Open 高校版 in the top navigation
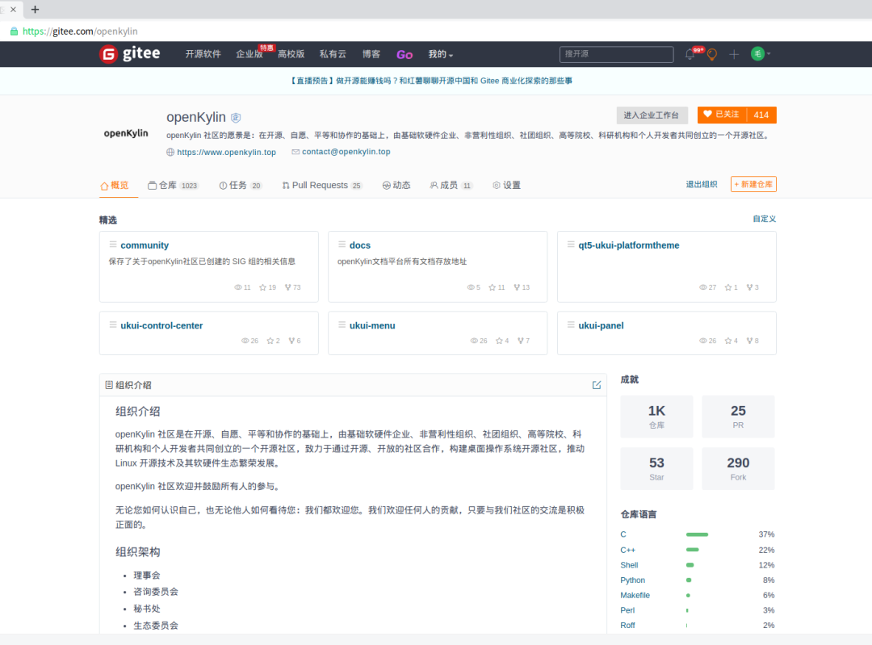Image resolution: width=872 pixels, height=645 pixels. [x=291, y=54]
